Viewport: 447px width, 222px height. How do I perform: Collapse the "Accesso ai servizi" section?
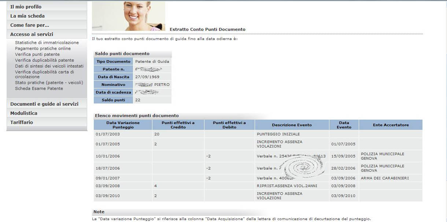(x=32, y=34)
